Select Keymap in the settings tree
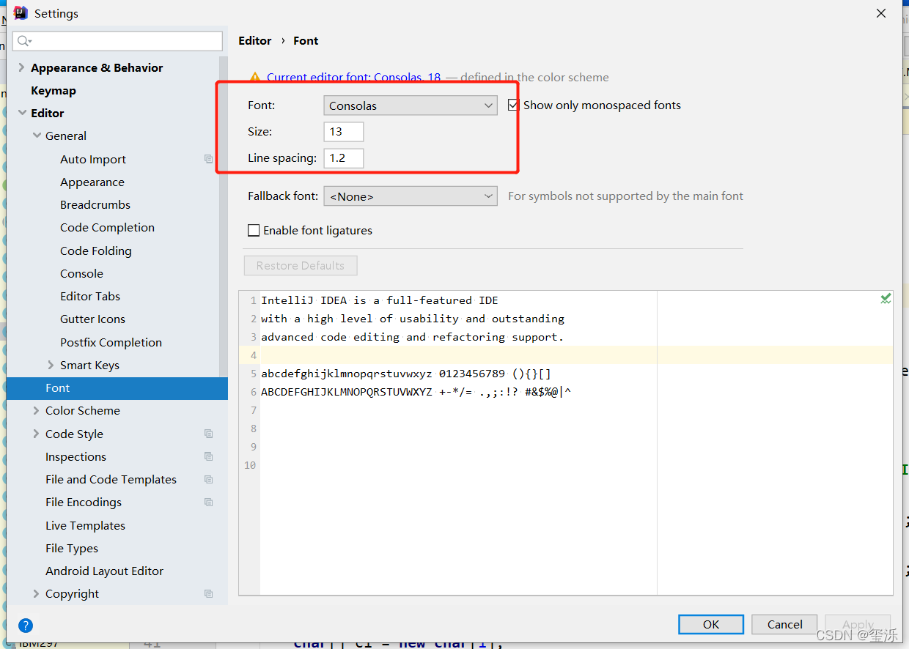 tap(54, 90)
